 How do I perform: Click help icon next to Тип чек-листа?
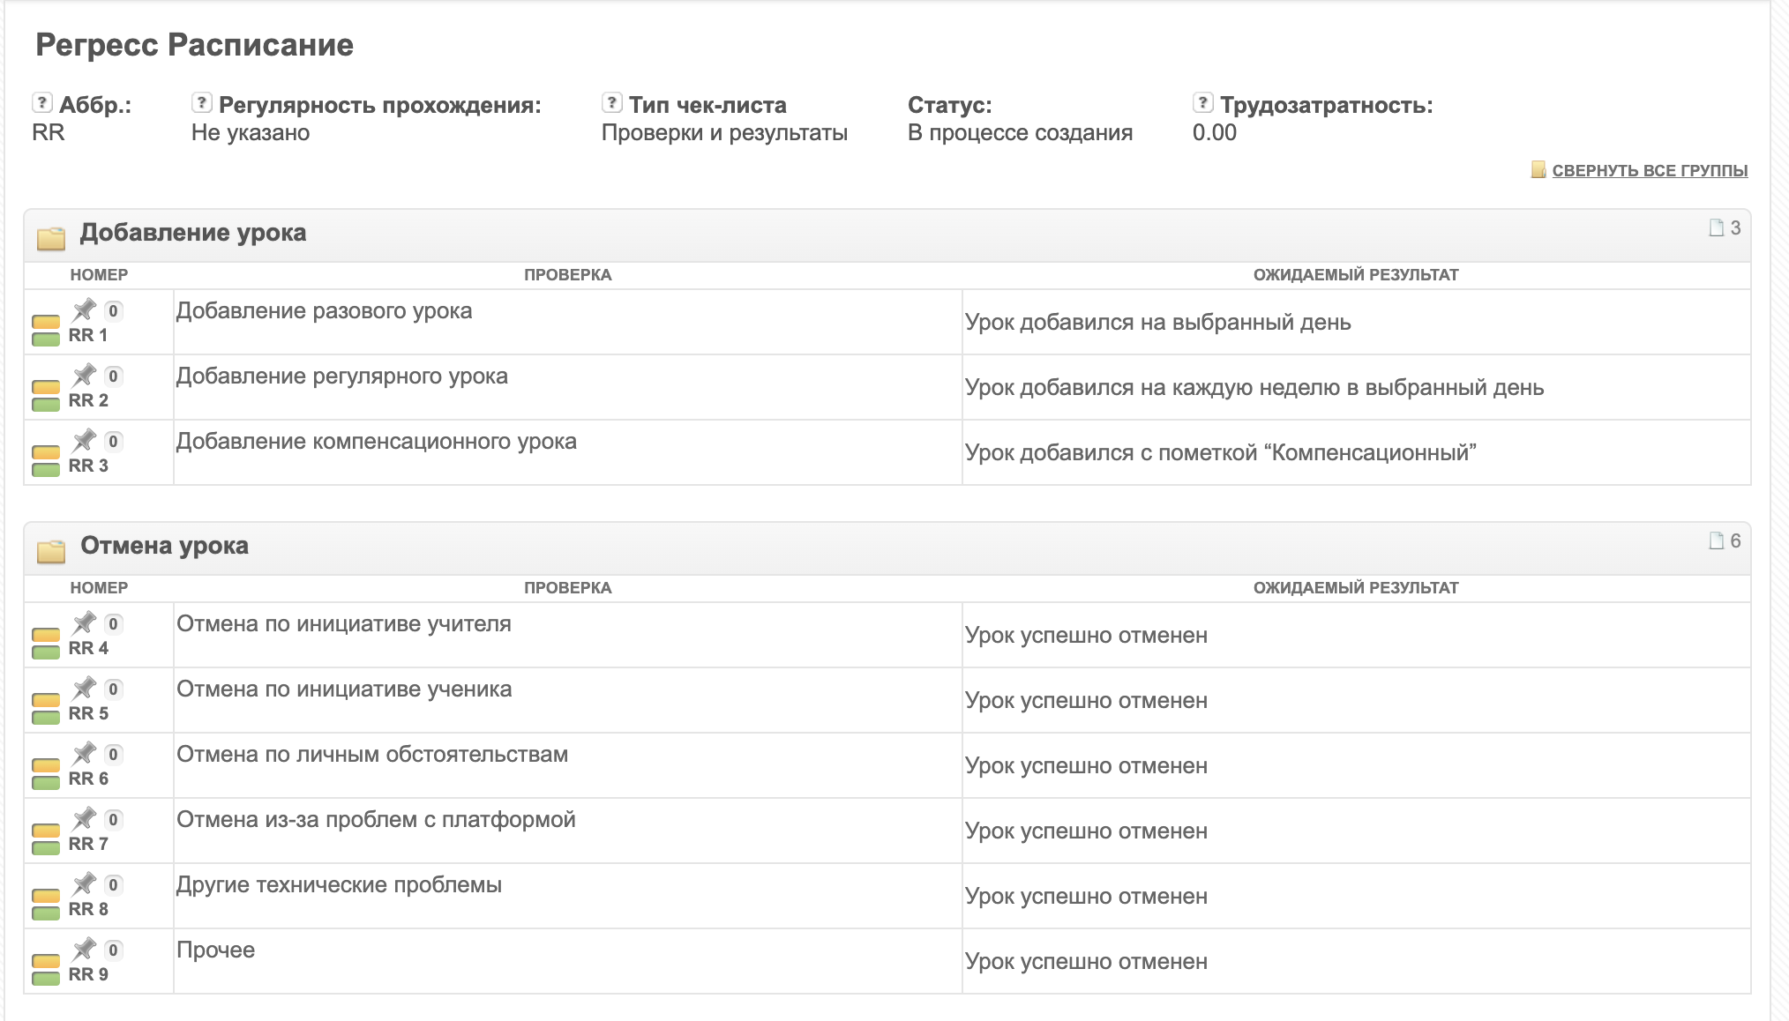click(x=611, y=102)
